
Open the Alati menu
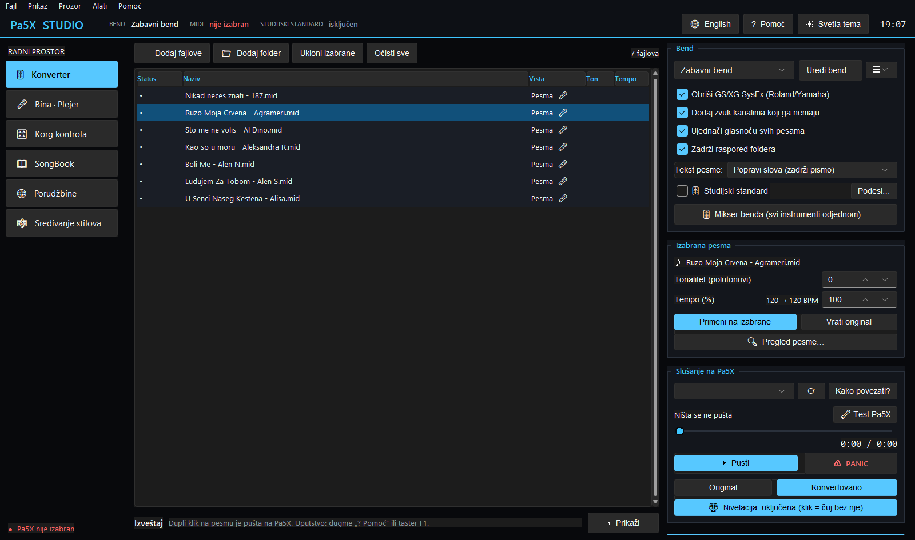[100, 6]
